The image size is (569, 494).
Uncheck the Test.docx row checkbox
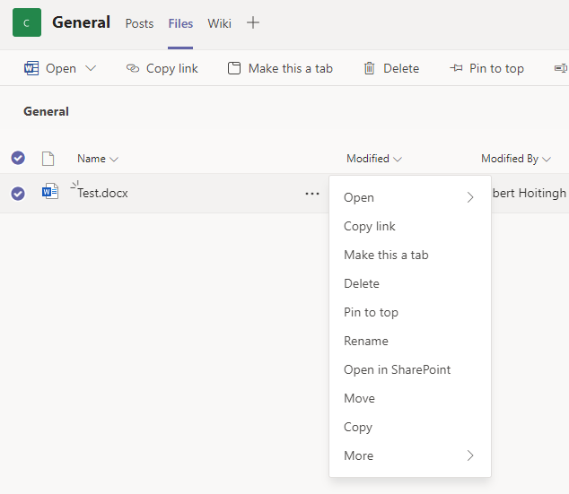[18, 193]
